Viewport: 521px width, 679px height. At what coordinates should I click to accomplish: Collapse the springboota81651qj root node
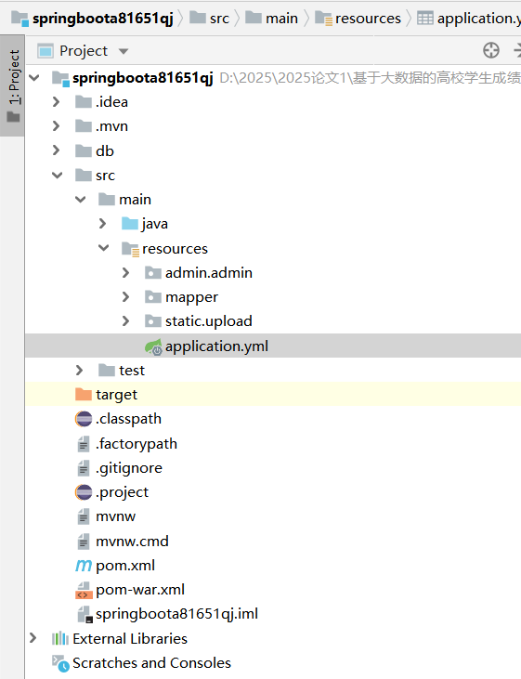[x=34, y=78]
